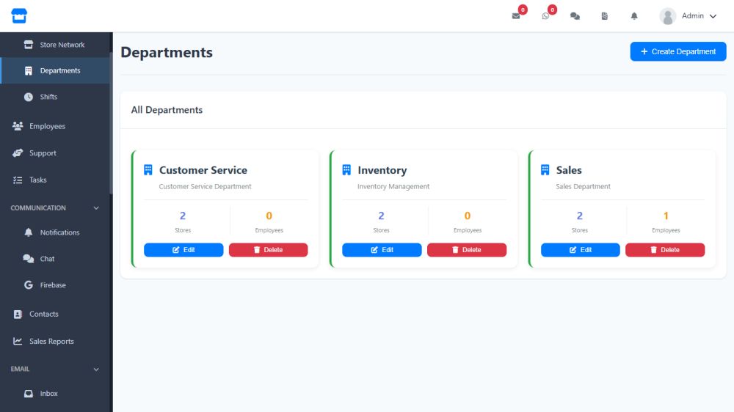Viewport: 734px width, 412px height.
Task: Go to Store Network in sidebar
Action: tap(62, 45)
